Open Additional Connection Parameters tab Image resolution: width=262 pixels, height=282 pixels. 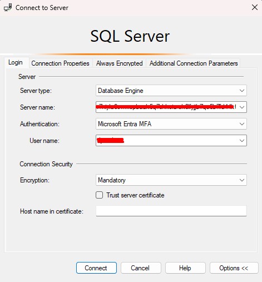(x=194, y=63)
